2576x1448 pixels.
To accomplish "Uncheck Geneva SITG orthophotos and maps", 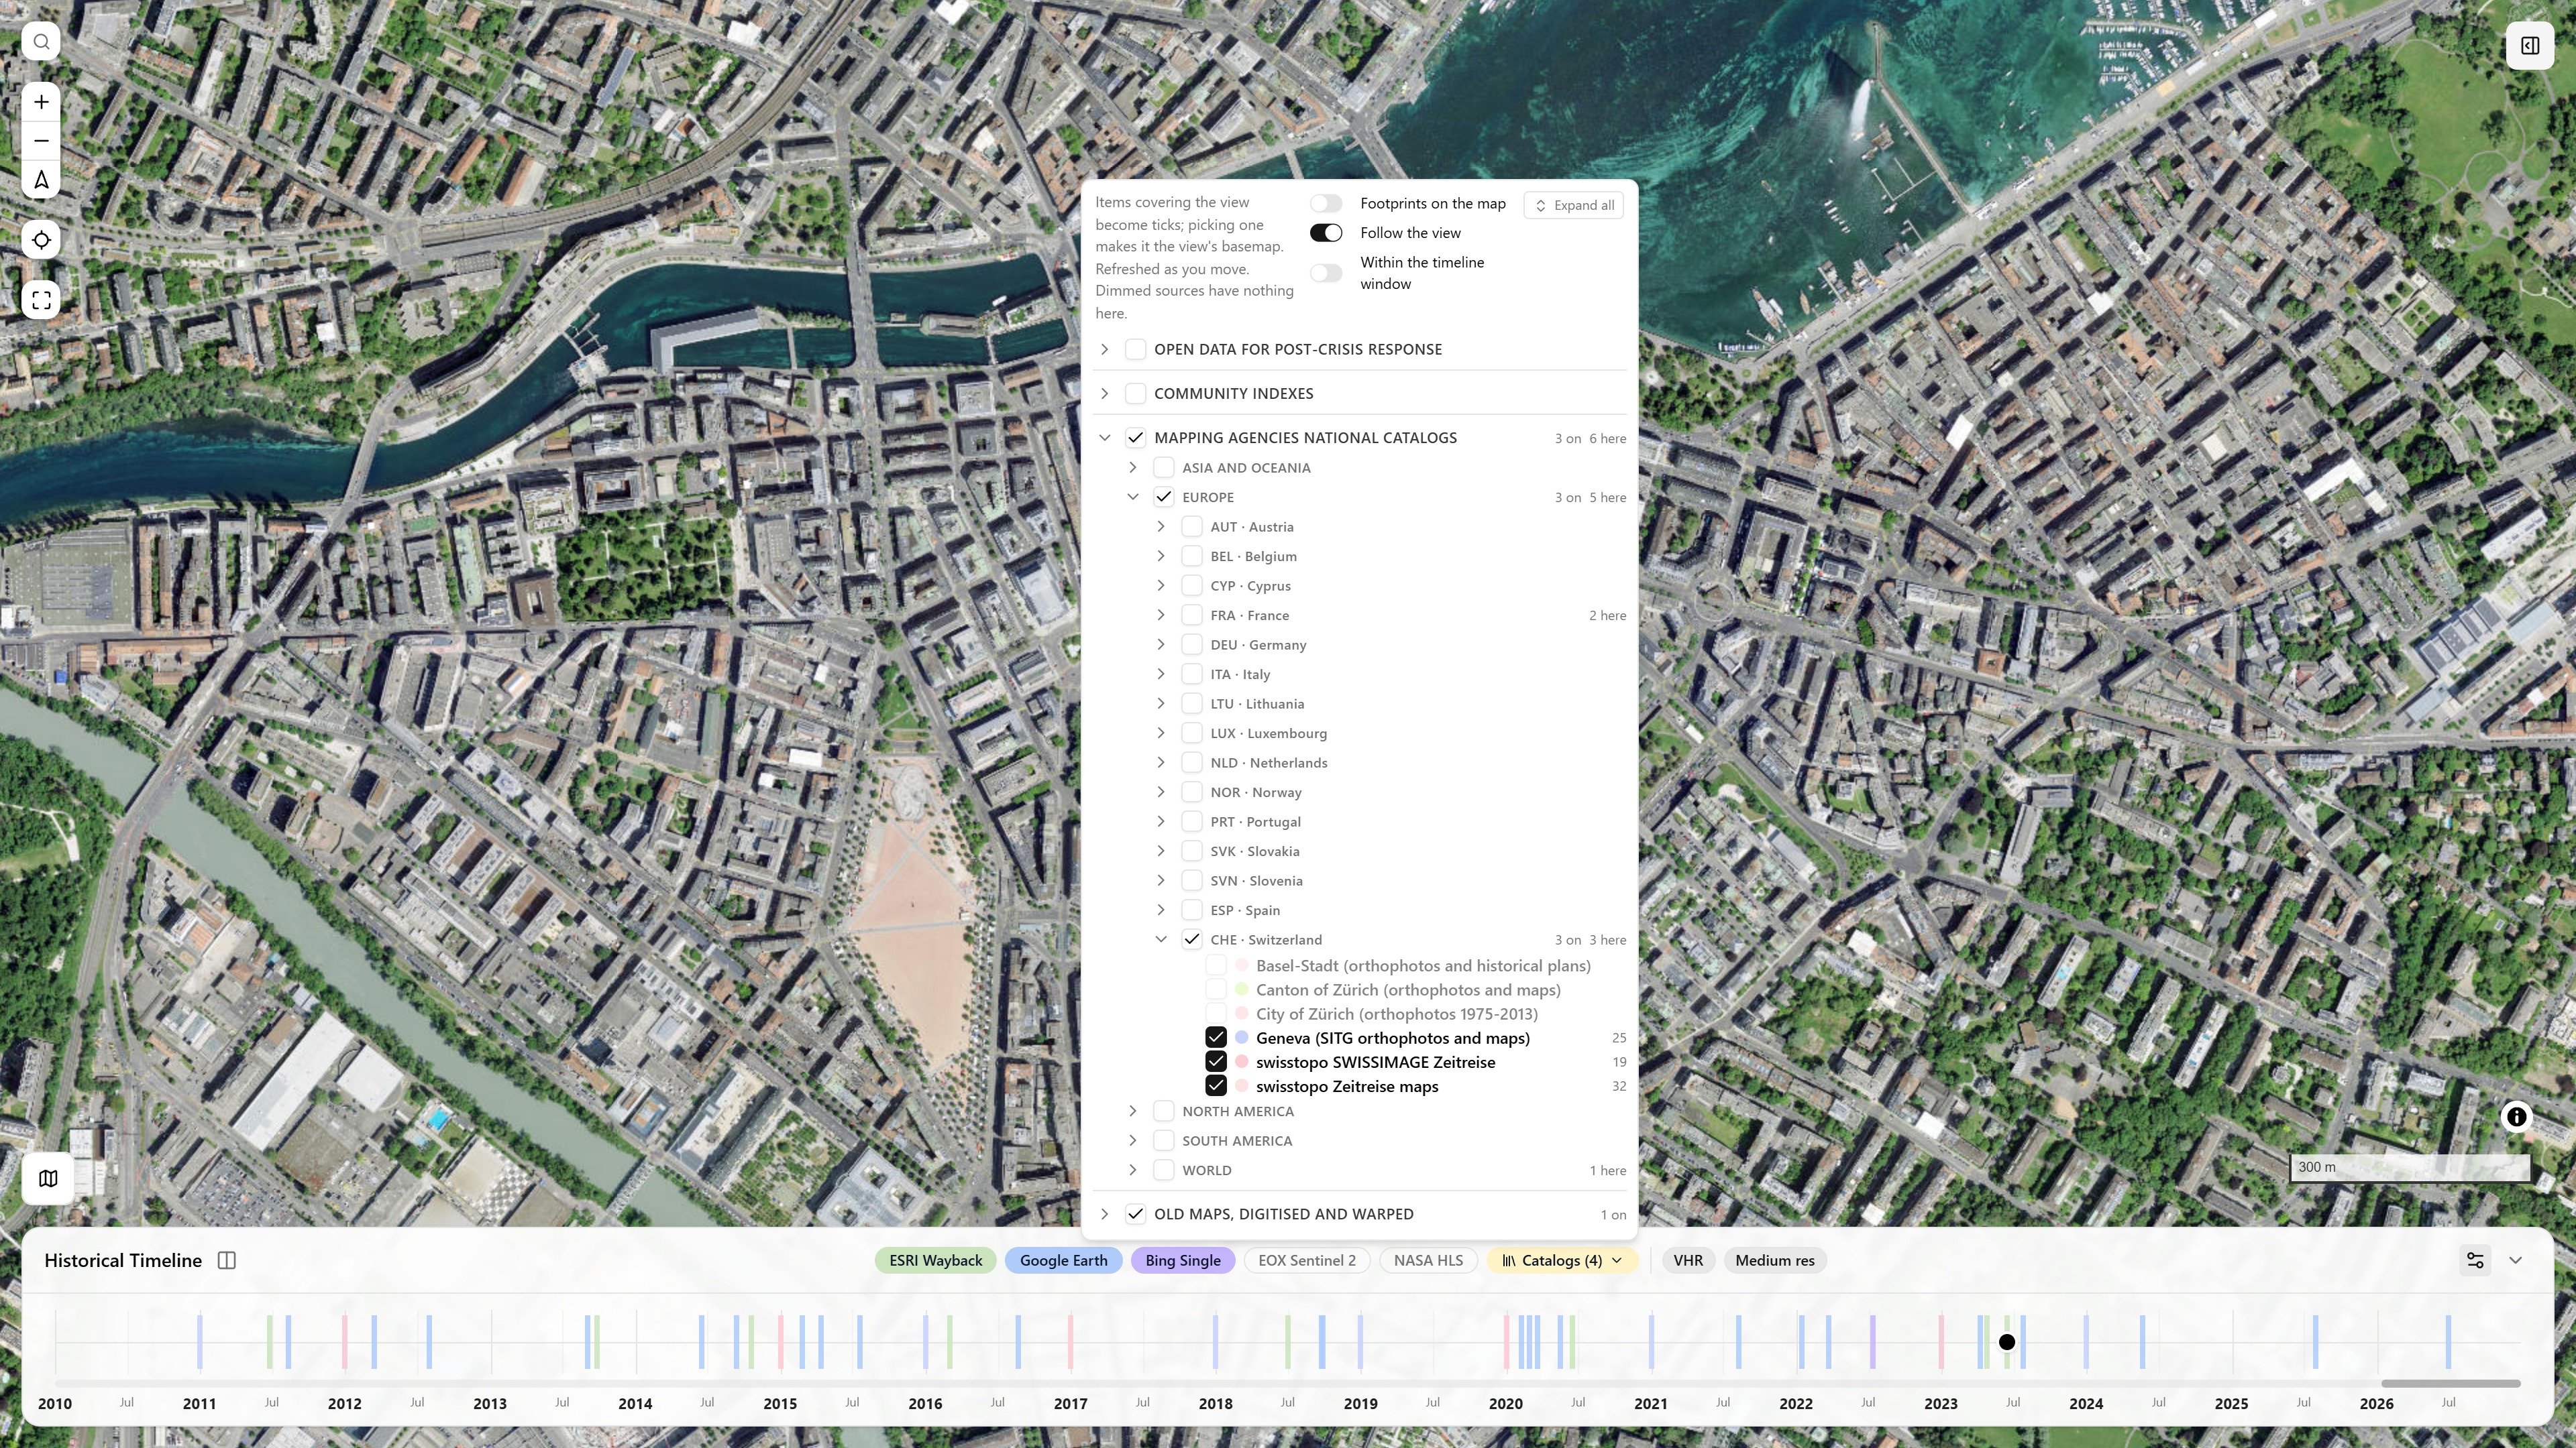I will [x=1216, y=1037].
